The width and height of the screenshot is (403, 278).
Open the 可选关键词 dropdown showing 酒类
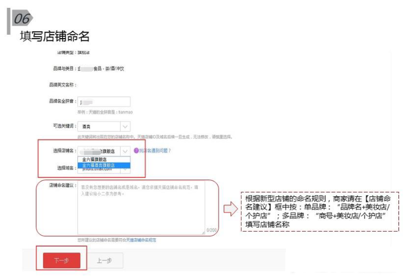[x=104, y=126]
